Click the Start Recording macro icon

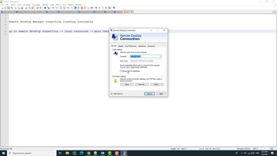[x=96, y=8]
